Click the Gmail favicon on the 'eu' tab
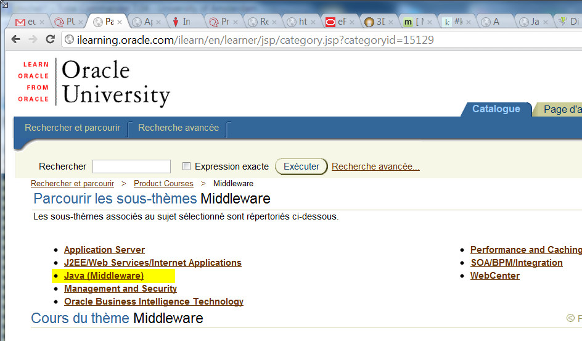The height and width of the screenshot is (341, 582). (20, 22)
